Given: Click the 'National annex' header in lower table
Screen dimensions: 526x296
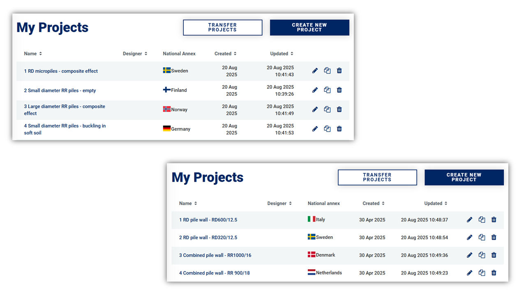Looking at the screenshot, I should point(324,203).
